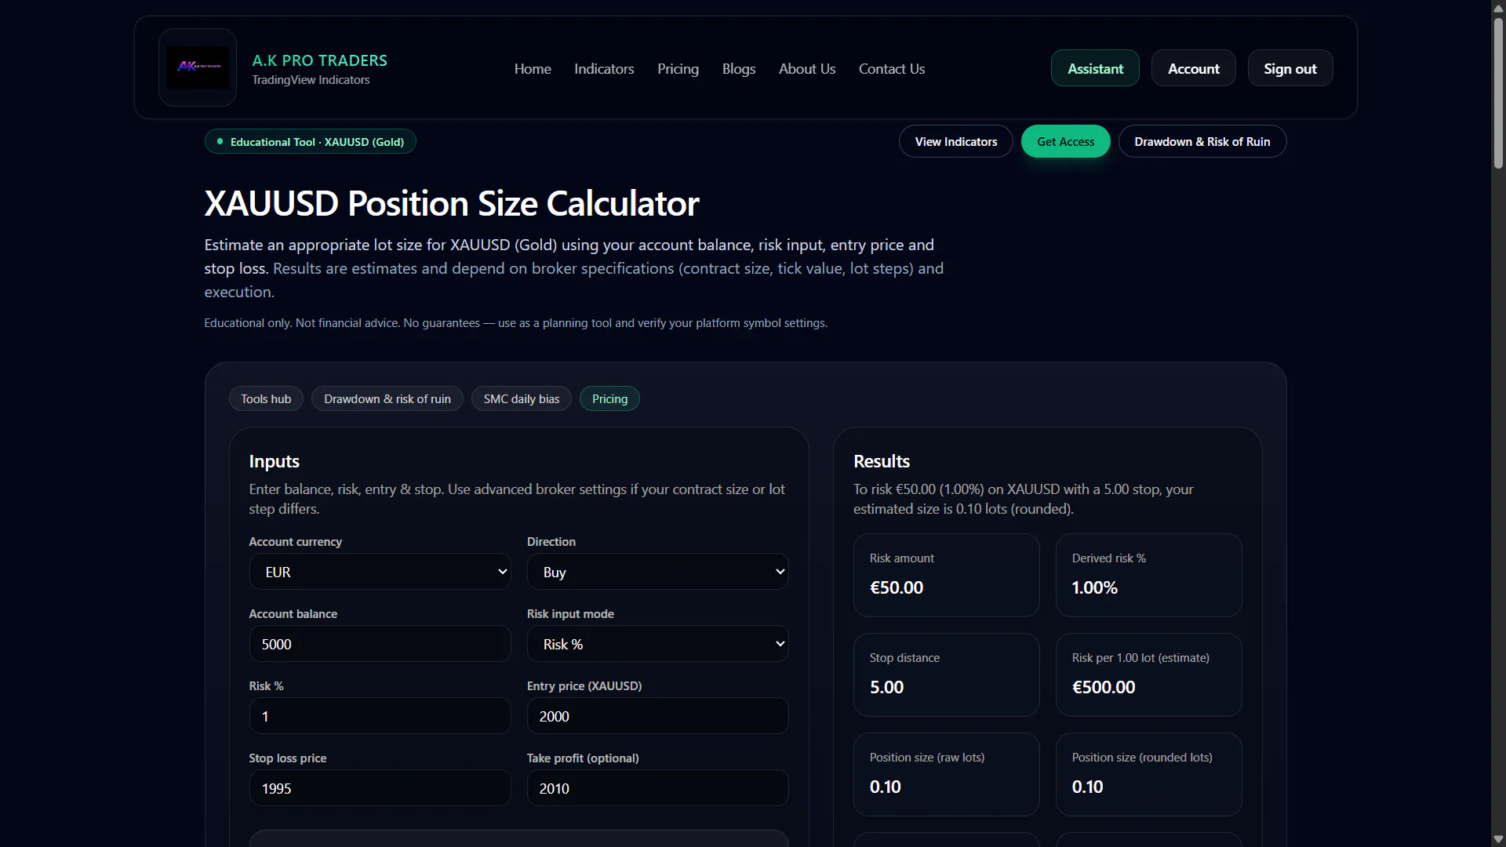Open the Risk input mode dropdown

pyautogui.click(x=658, y=644)
